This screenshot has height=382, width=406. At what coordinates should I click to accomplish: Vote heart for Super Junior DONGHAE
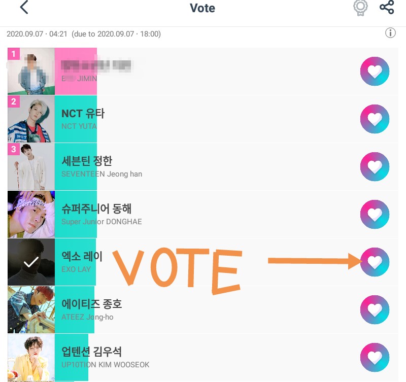[375, 214]
